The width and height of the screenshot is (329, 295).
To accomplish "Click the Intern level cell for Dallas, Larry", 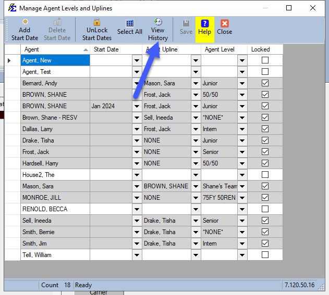I will tap(220, 129).
